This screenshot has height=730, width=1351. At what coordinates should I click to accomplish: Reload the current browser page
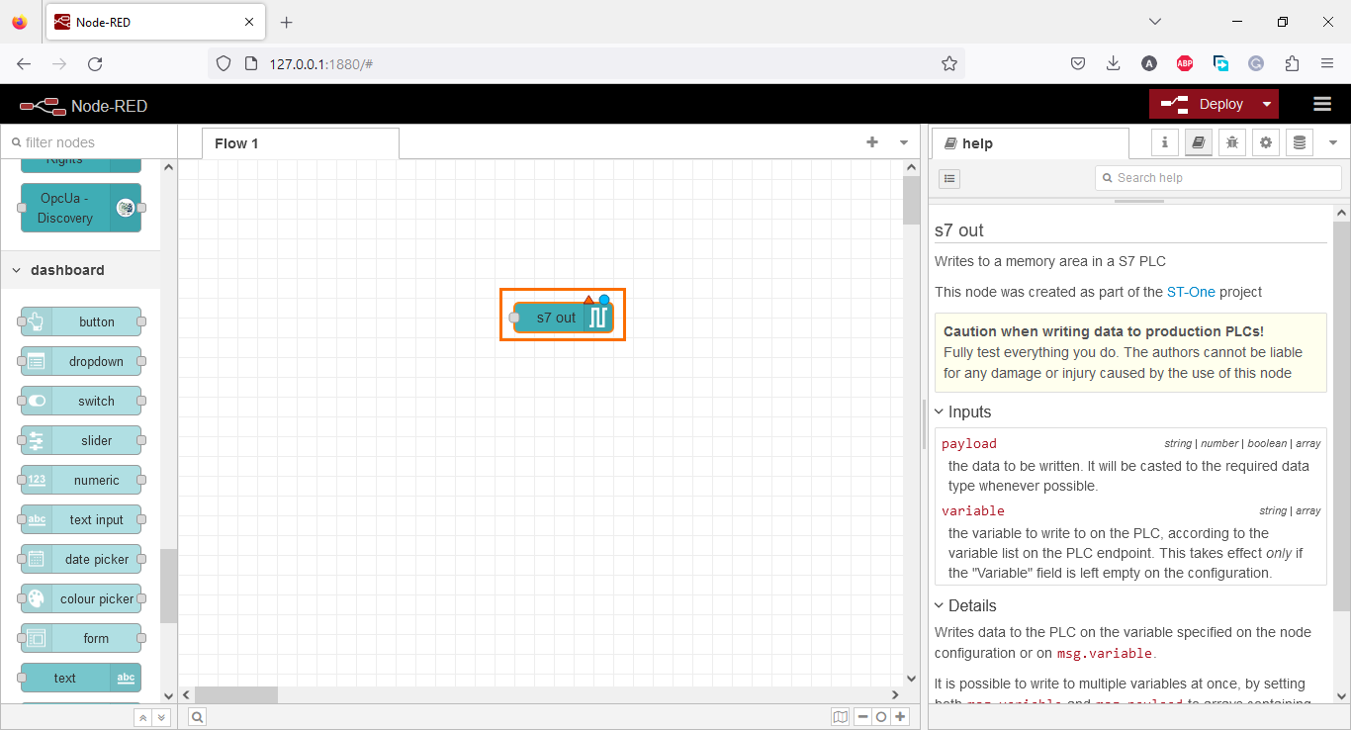pyautogui.click(x=95, y=63)
